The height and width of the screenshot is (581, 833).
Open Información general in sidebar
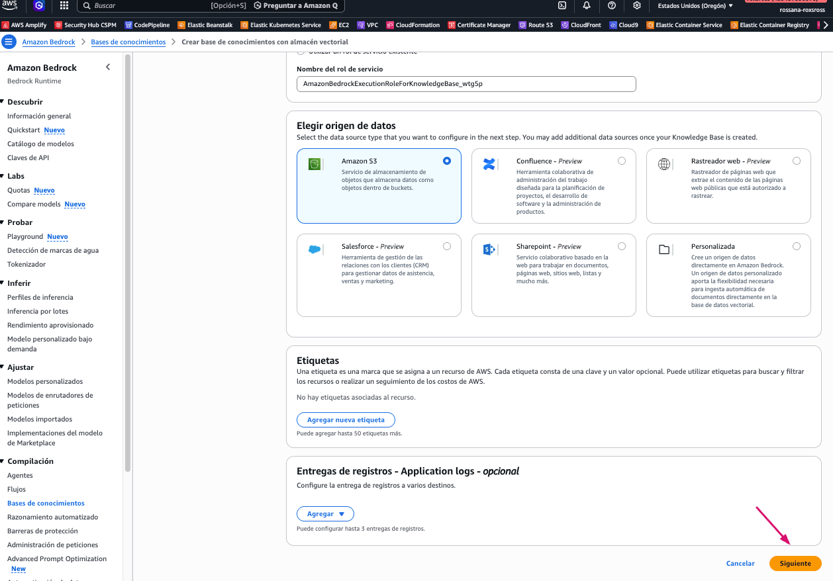coord(39,116)
